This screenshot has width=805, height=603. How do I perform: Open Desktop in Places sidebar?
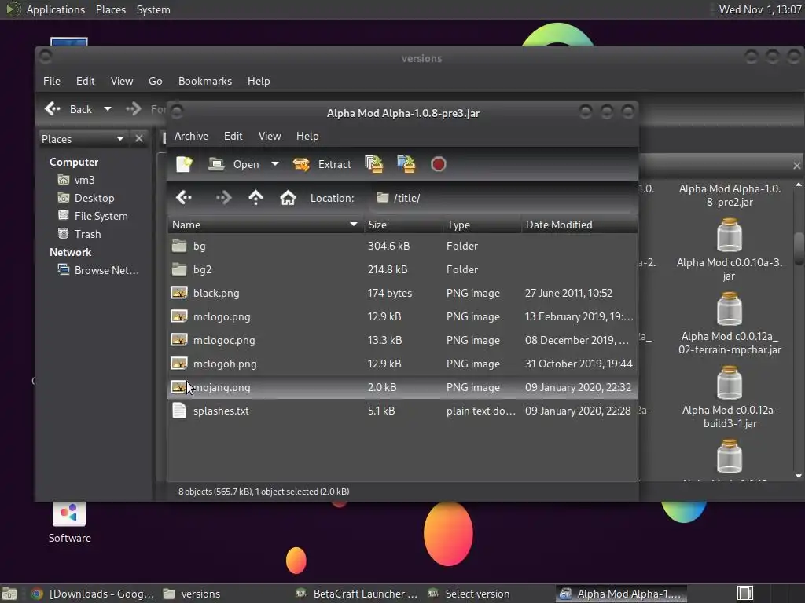(86, 198)
